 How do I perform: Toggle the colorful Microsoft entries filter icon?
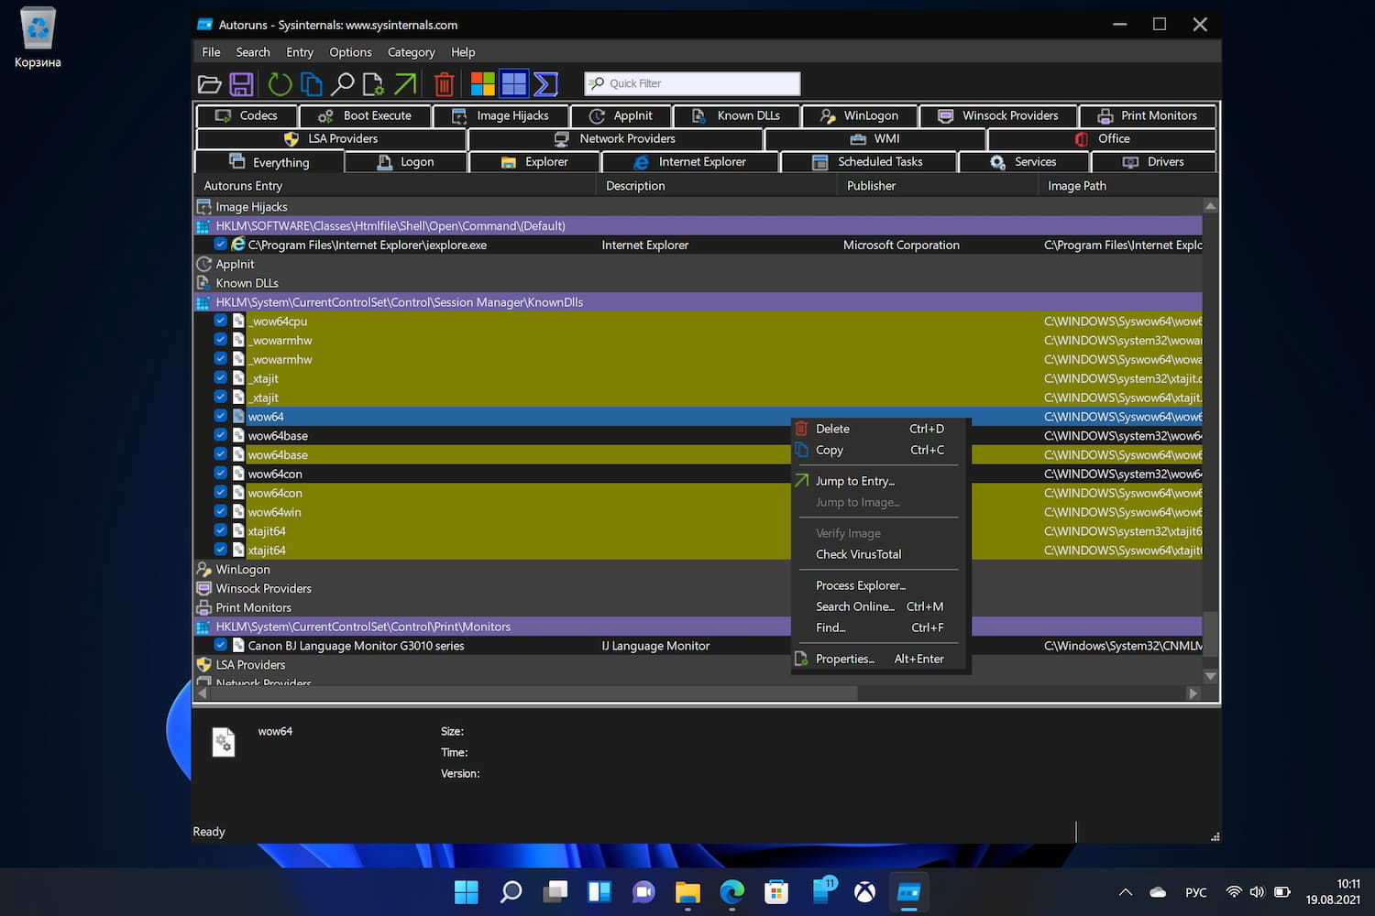(x=483, y=84)
